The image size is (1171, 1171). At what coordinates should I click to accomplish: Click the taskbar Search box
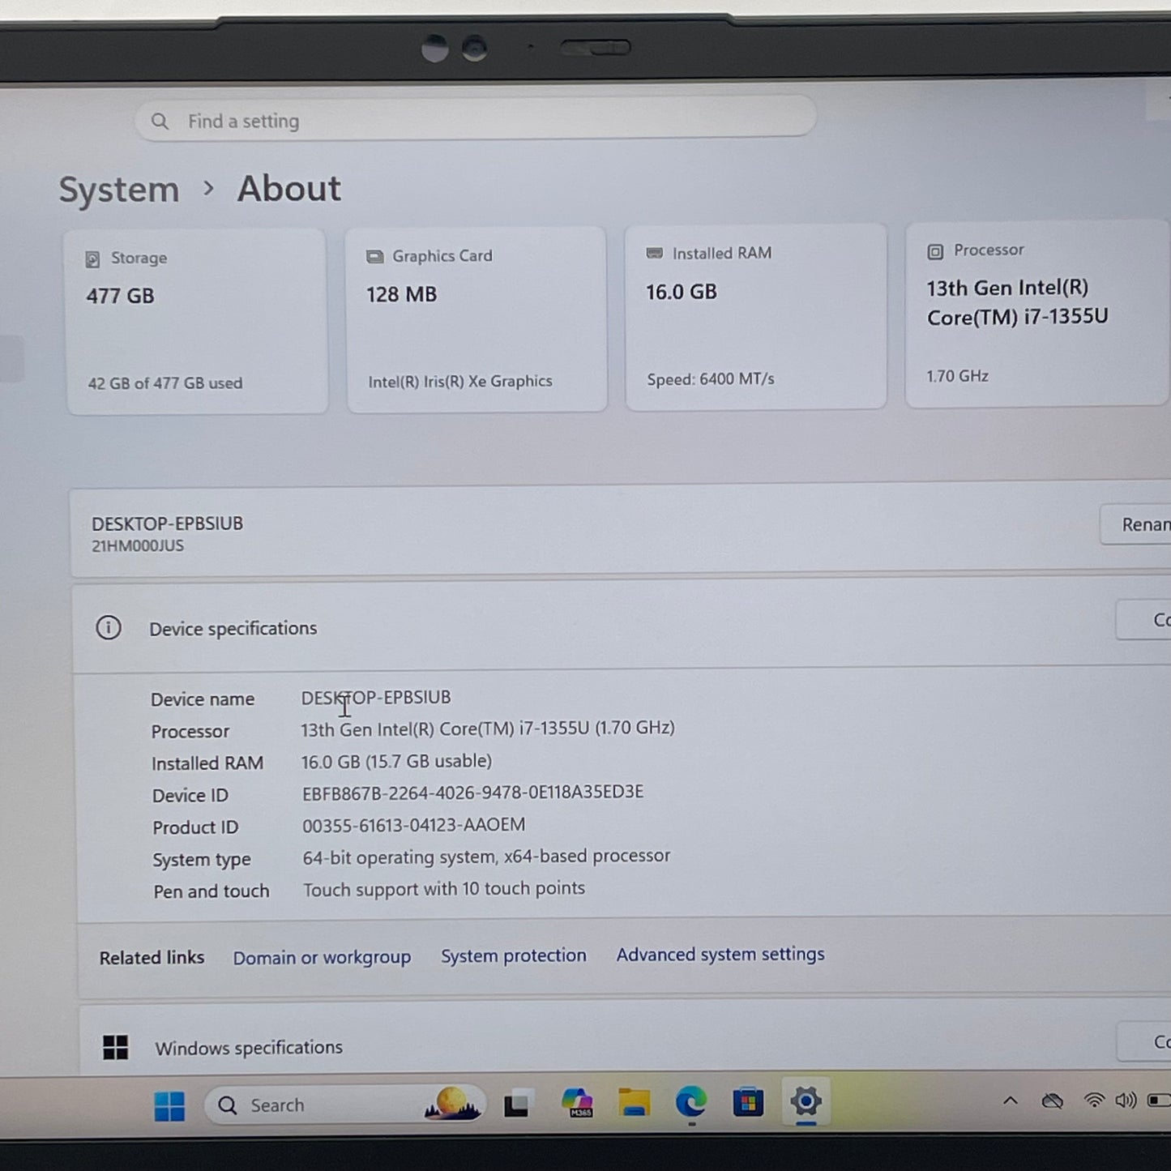tap(344, 1105)
